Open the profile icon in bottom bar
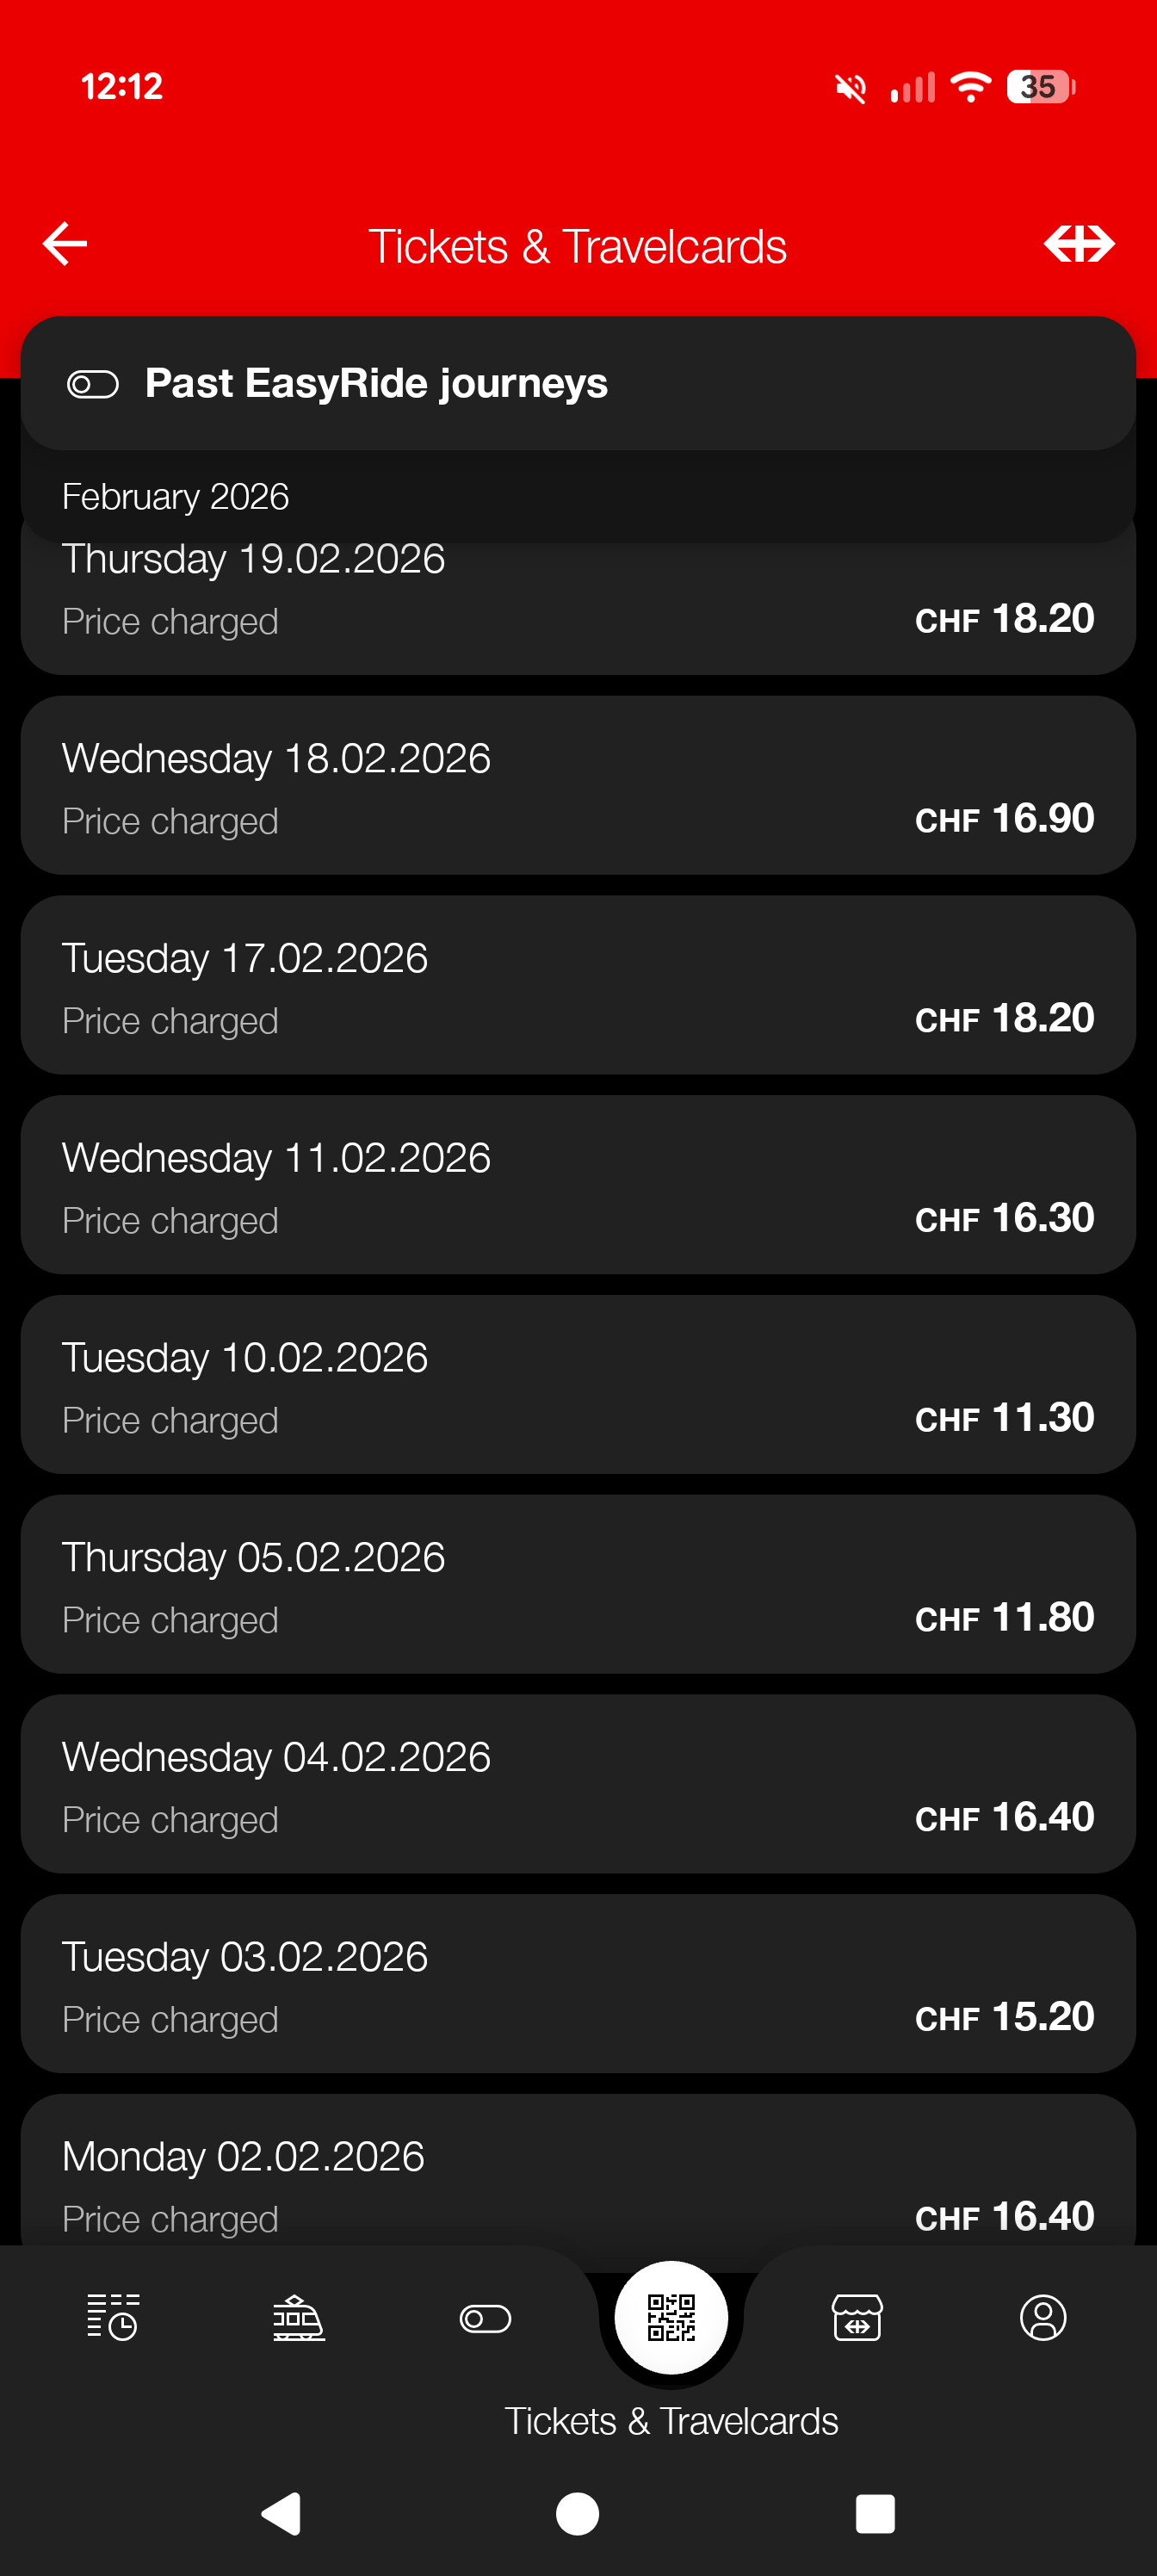The image size is (1157, 2576). pos(1043,2317)
